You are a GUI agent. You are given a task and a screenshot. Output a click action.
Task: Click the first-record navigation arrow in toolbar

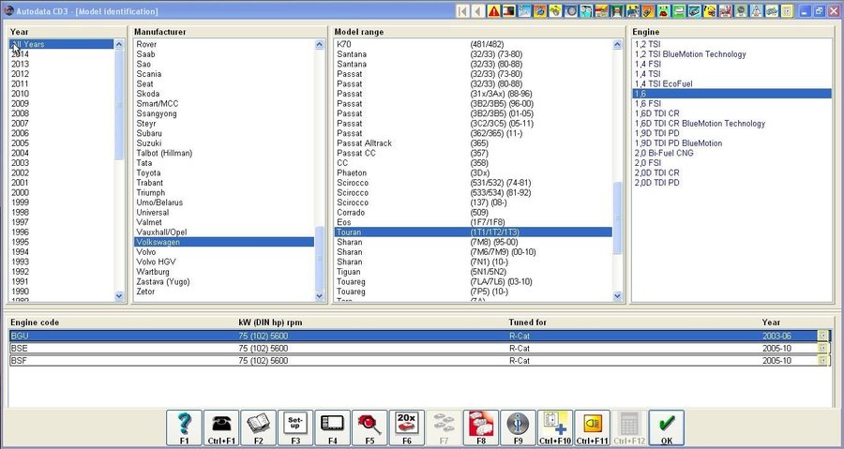point(462,11)
